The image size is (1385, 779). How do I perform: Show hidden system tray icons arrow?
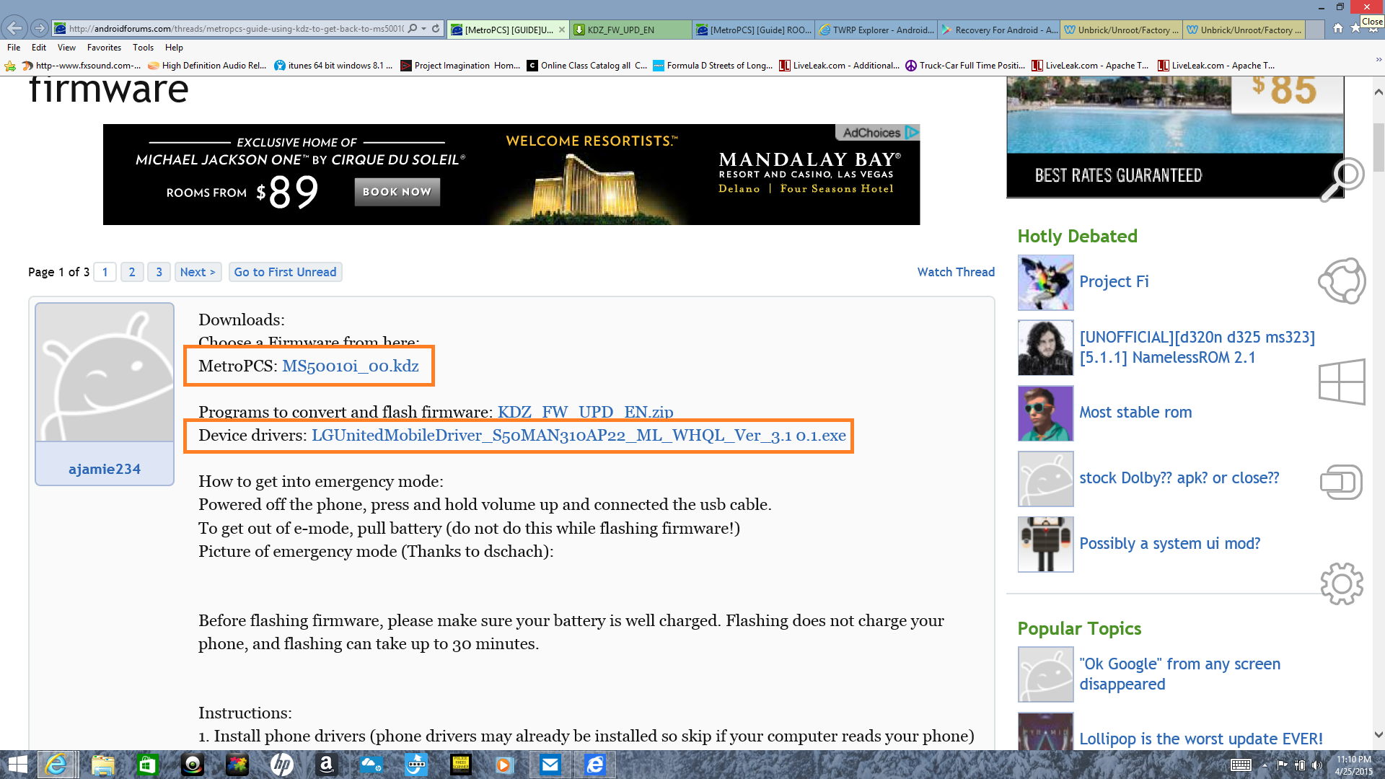(1265, 765)
